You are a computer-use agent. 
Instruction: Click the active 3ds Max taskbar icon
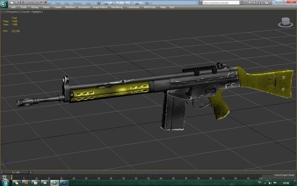pos(54,183)
